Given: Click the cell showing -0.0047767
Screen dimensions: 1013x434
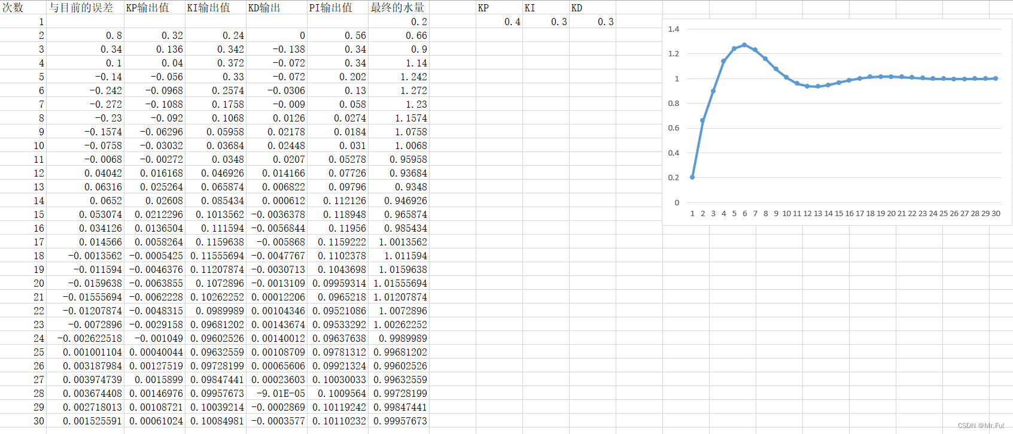Looking at the screenshot, I should coord(276,256).
